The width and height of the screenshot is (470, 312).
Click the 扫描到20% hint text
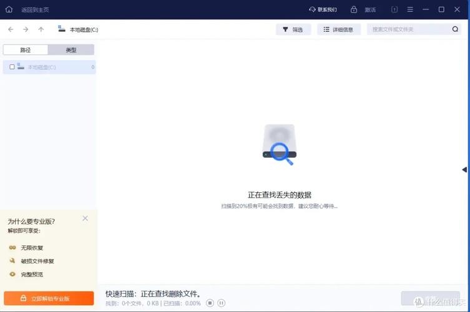coord(280,206)
